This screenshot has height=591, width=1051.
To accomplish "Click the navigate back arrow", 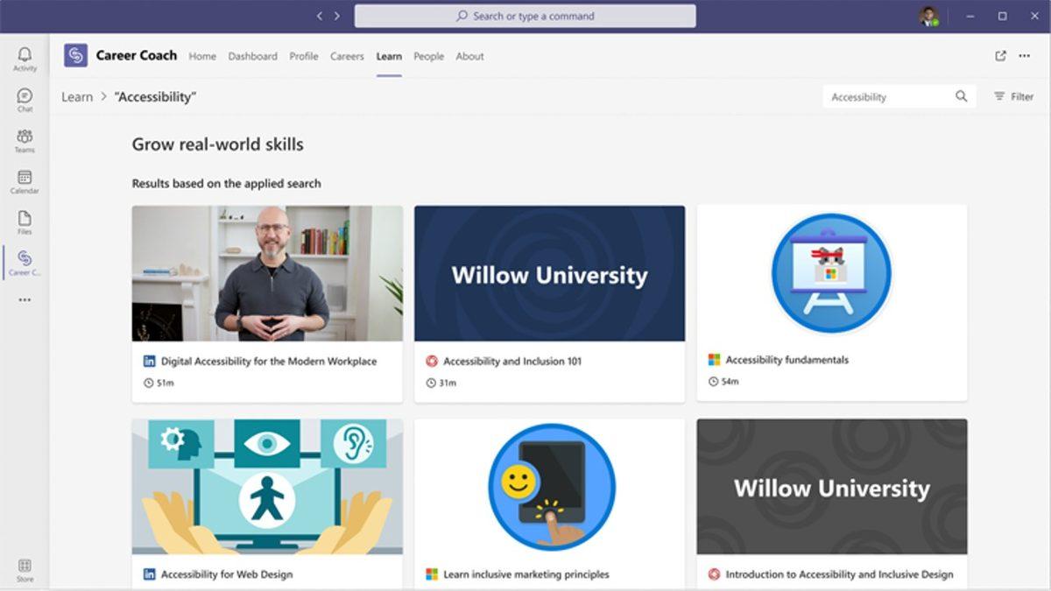I will pyautogui.click(x=319, y=14).
